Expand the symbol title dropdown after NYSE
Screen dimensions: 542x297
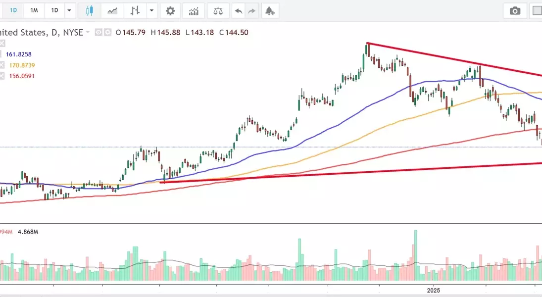point(88,33)
